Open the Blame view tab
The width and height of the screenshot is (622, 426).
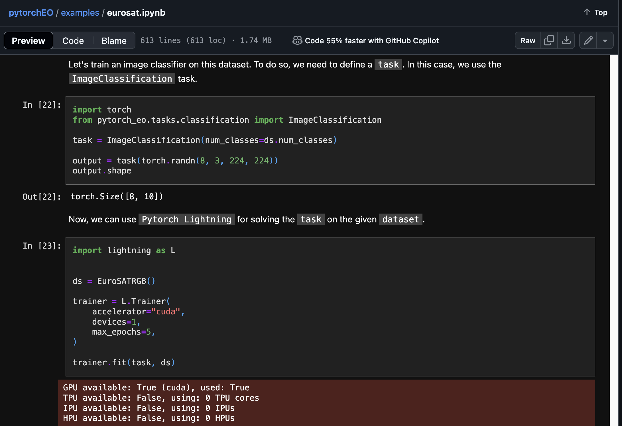point(114,40)
